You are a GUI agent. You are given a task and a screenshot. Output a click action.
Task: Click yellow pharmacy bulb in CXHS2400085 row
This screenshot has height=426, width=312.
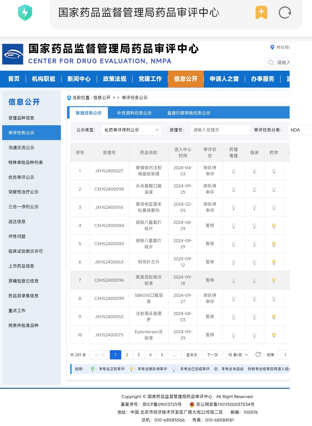click(274, 244)
